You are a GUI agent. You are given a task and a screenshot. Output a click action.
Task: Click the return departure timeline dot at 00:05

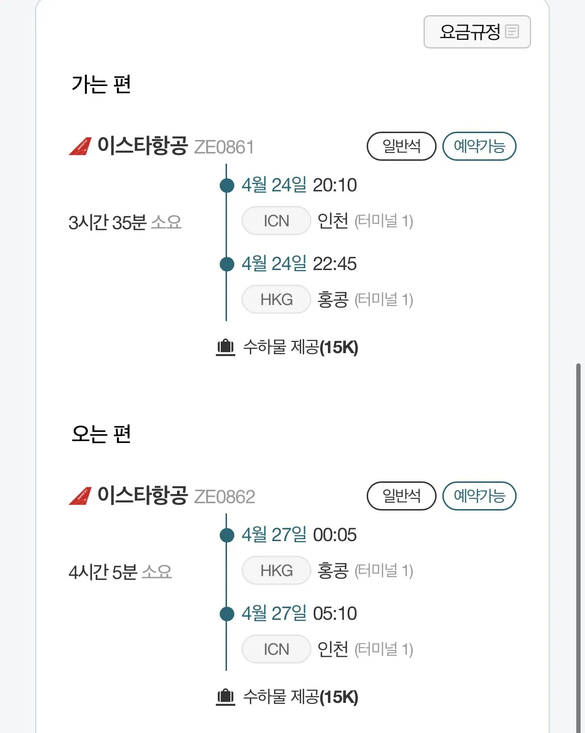tap(227, 535)
